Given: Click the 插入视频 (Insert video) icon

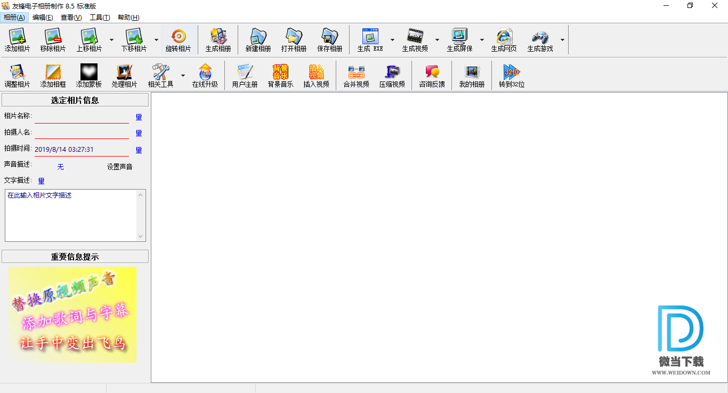Looking at the screenshot, I should coord(316,76).
